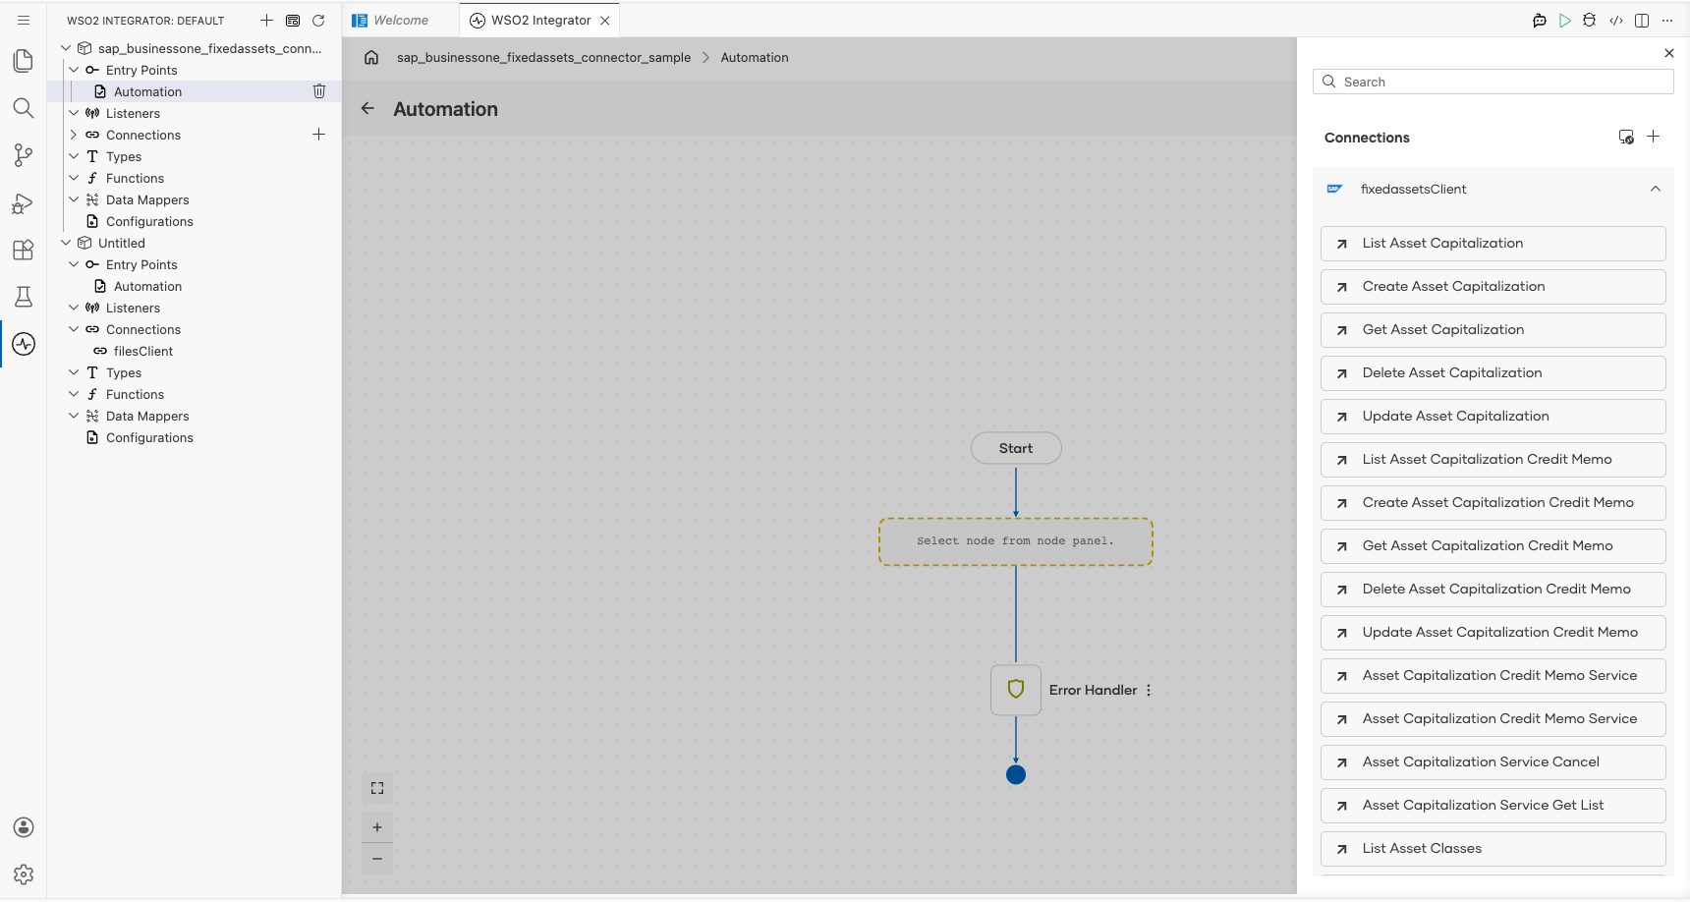Open the Testing flask view
The image size is (1690, 902).
pos(24,297)
